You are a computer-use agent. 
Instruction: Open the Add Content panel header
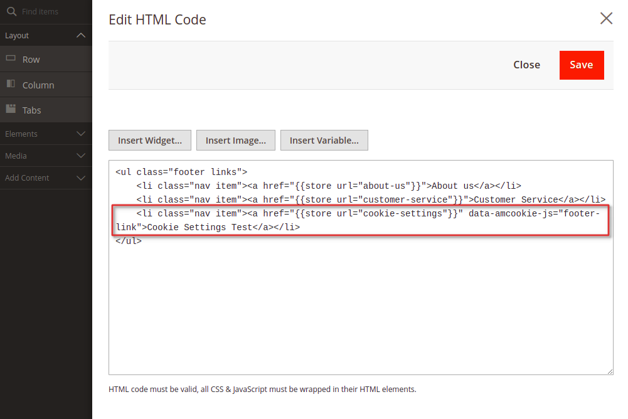pyautogui.click(x=46, y=178)
